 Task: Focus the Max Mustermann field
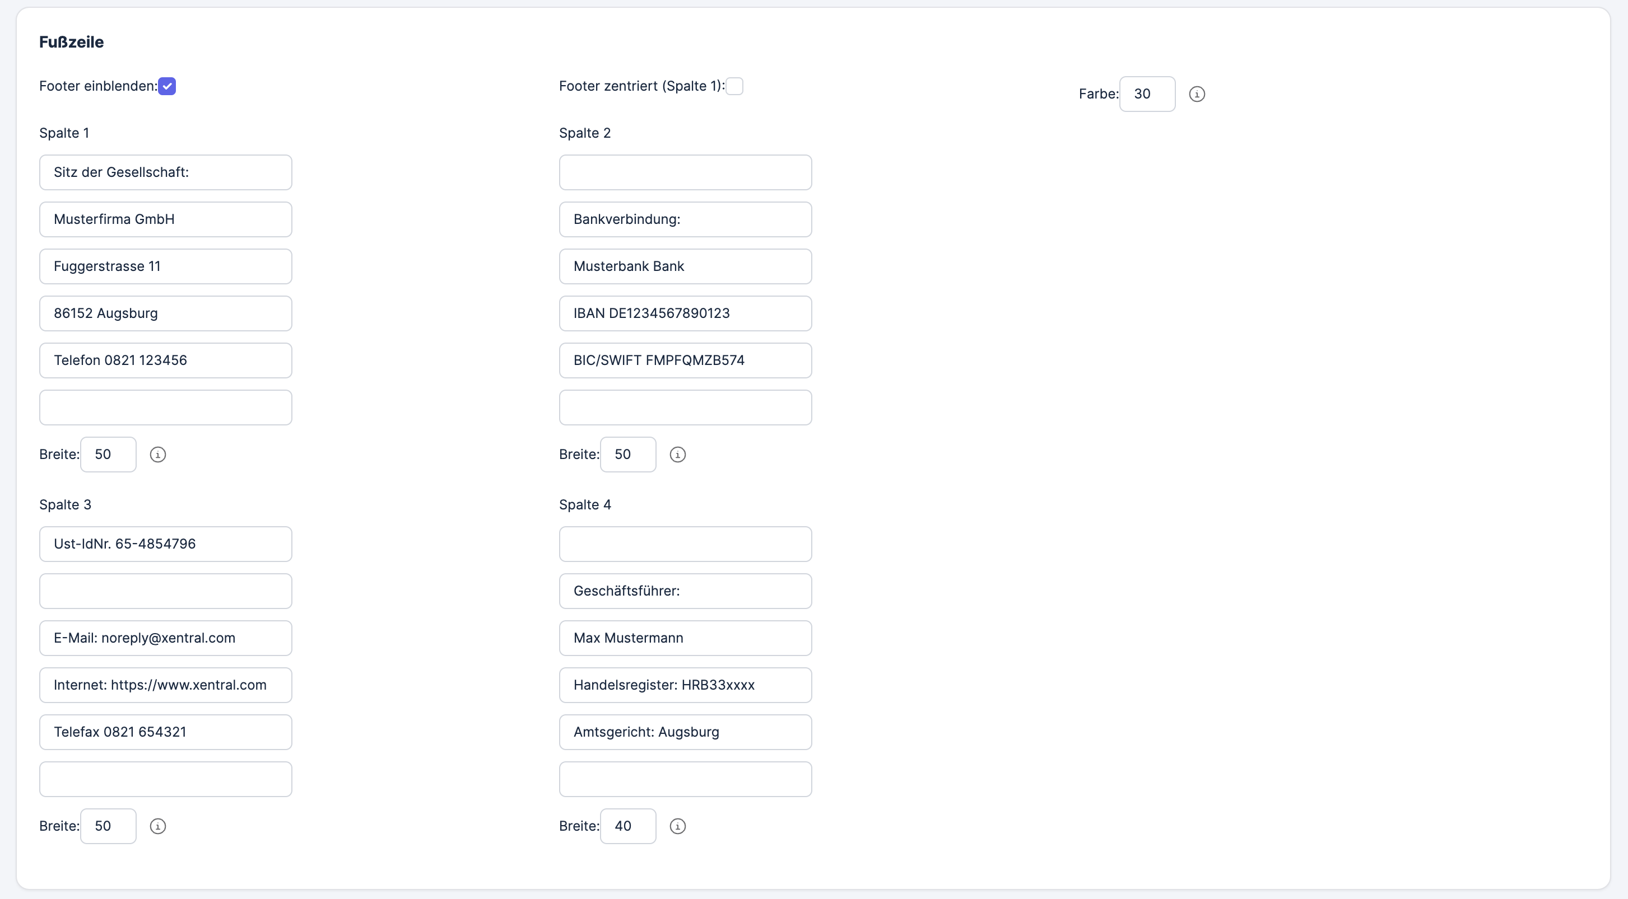tap(685, 638)
